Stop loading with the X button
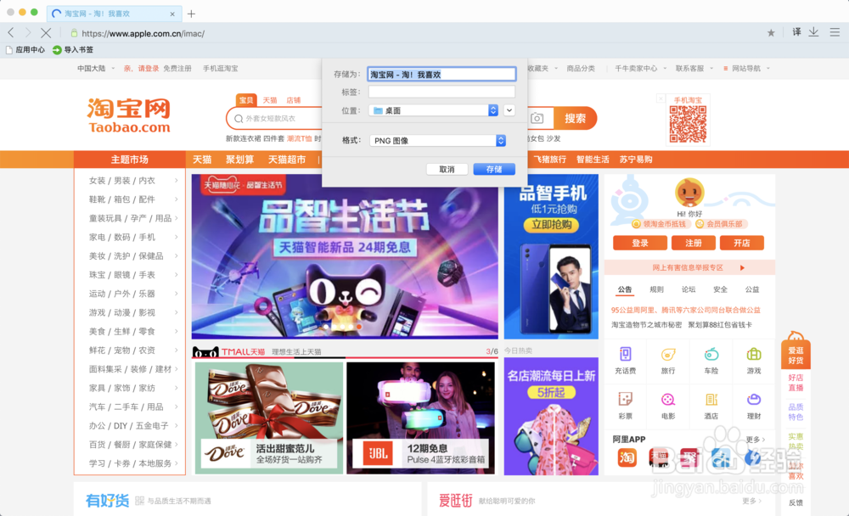 pos(46,33)
